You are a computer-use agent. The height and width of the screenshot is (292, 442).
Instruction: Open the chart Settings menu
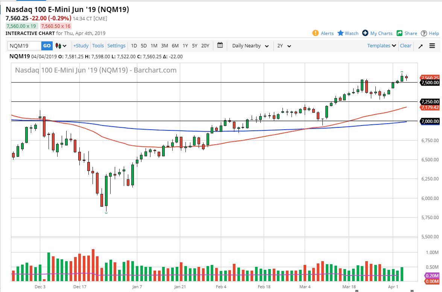click(117, 45)
